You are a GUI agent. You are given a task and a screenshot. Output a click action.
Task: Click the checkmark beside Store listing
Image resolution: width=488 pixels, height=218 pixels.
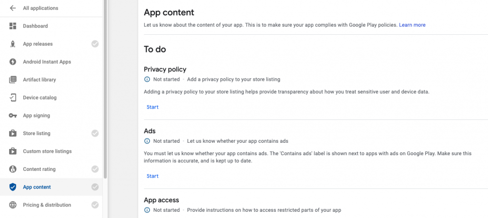[x=95, y=133]
